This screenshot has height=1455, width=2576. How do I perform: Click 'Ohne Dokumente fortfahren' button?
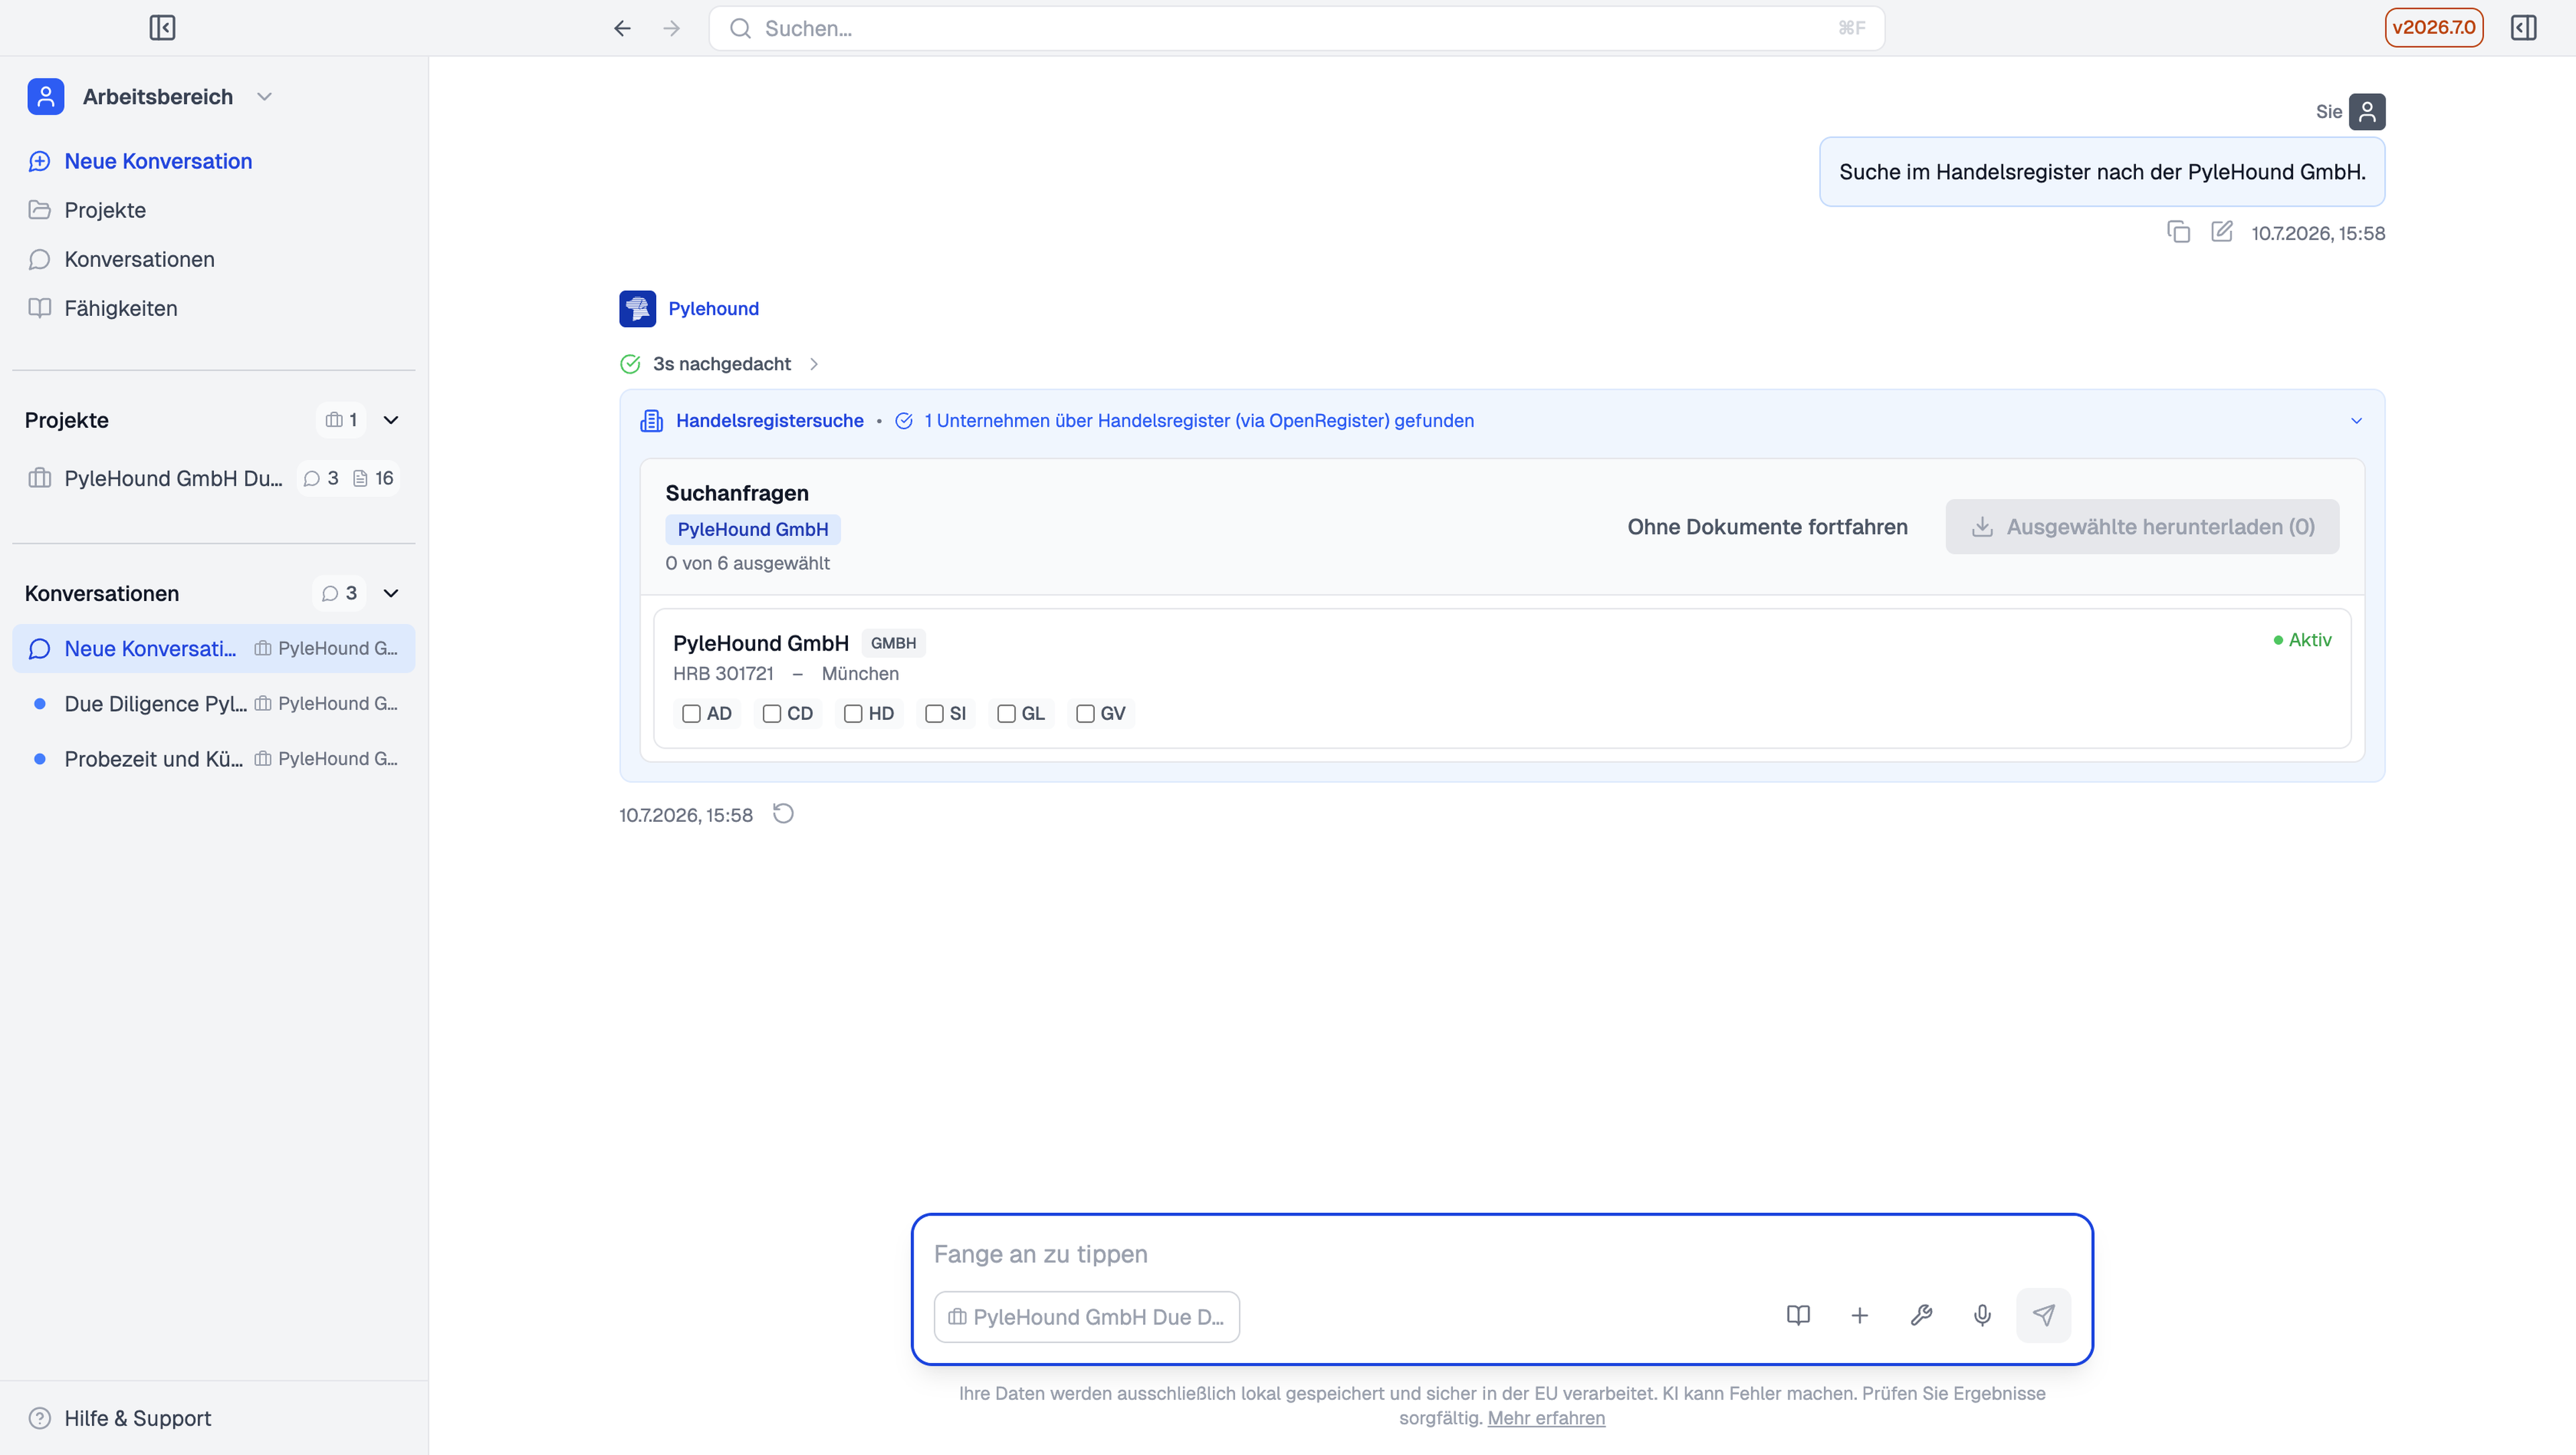(1767, 527)
